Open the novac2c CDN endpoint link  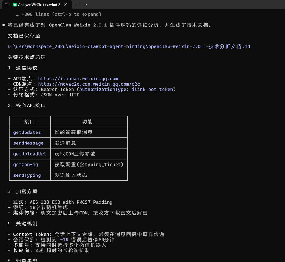(89, 84)
